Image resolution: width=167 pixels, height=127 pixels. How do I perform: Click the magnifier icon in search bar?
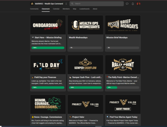72,4
